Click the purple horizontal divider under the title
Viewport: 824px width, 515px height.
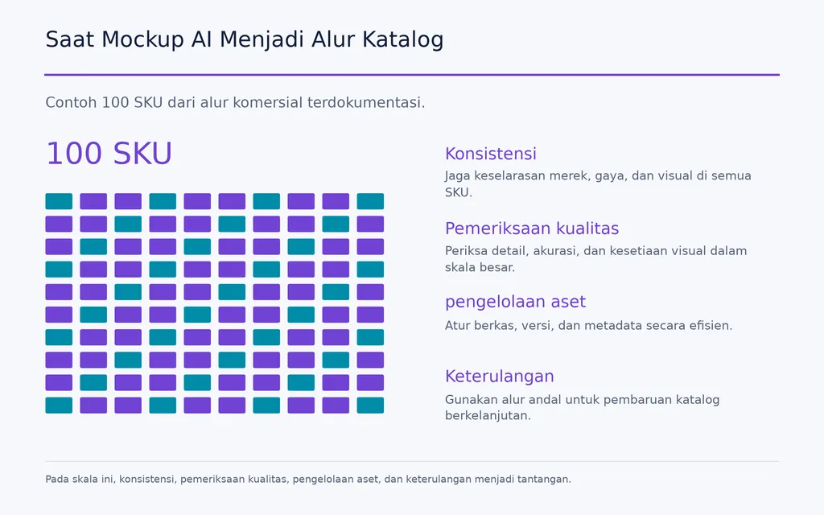[412, 75]
